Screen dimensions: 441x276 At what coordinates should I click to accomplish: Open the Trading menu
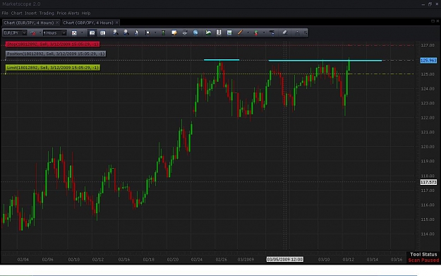47,13
